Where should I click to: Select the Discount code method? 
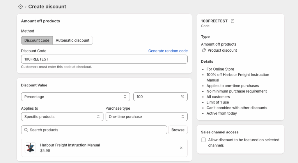click(x=37, y=40)
